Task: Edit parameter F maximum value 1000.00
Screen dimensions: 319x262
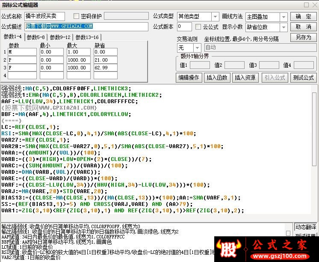Action: tap(79, 68)
